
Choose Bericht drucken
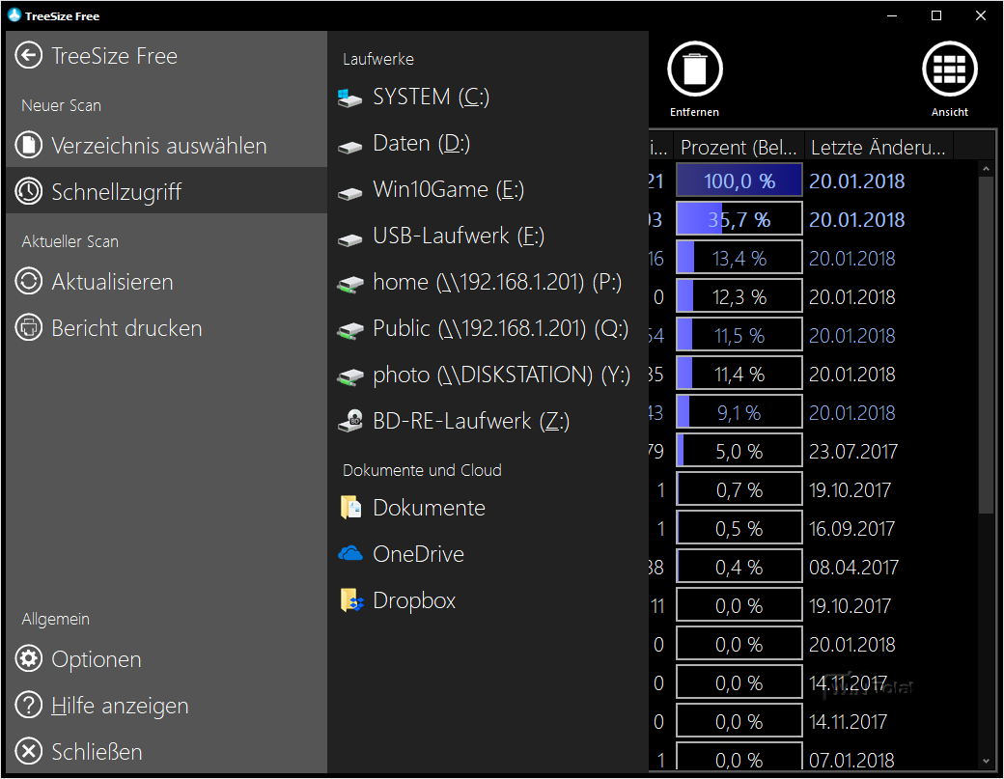pos(166,328)
